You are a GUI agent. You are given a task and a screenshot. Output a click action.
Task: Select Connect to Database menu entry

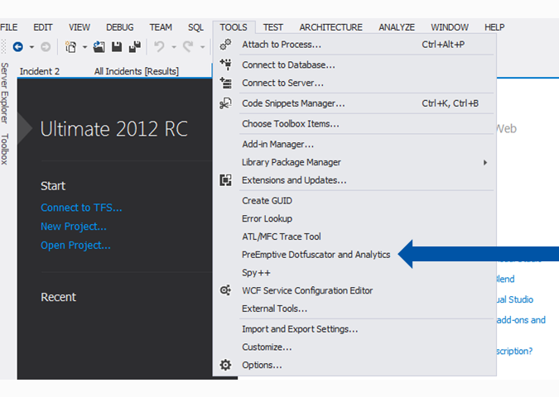click(354, 65)
